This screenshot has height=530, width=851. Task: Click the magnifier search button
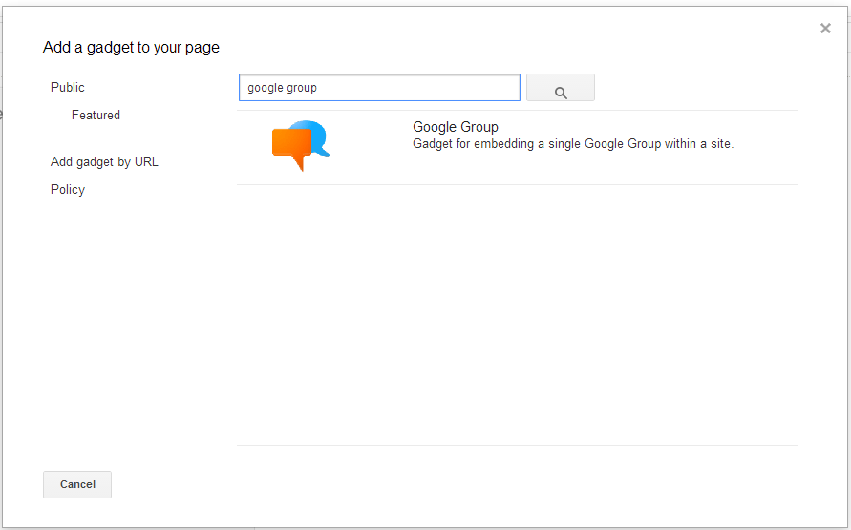[x=560, y=87]
